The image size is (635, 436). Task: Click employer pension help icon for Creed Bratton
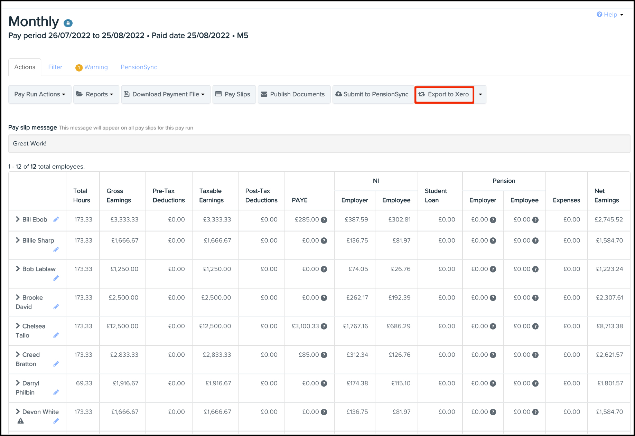(493, 355)
